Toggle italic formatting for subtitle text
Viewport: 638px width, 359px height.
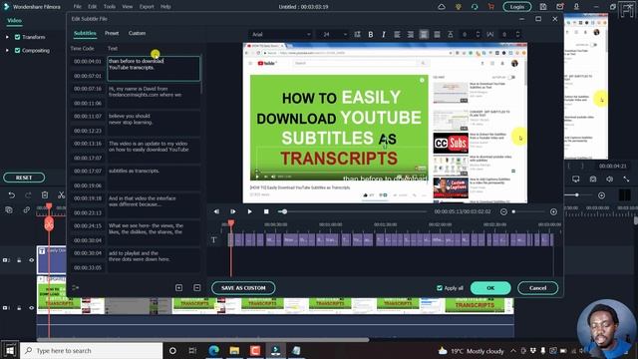[x=383, y=35]
